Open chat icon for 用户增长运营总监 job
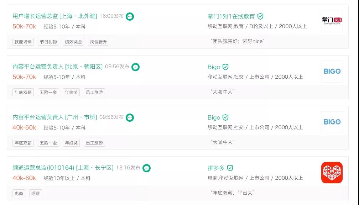This screenshot has height=205, width=359. coord(130,16)
